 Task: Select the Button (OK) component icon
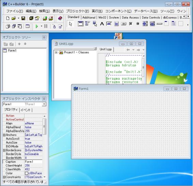coord(123,24)
